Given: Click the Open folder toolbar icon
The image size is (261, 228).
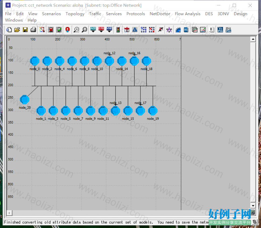Looking at the screenshot, I should pyautogui.click(x=17, y=30).
